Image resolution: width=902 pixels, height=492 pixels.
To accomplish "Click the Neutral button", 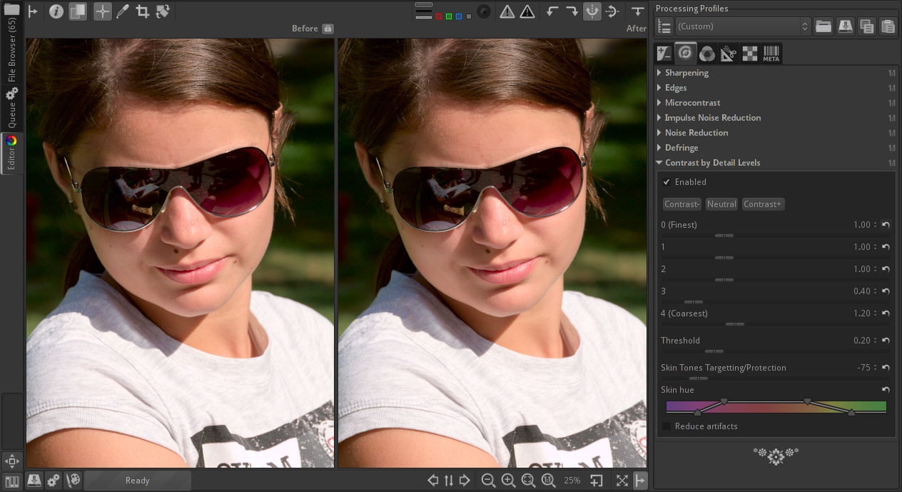I will click(x=721, y=204).
